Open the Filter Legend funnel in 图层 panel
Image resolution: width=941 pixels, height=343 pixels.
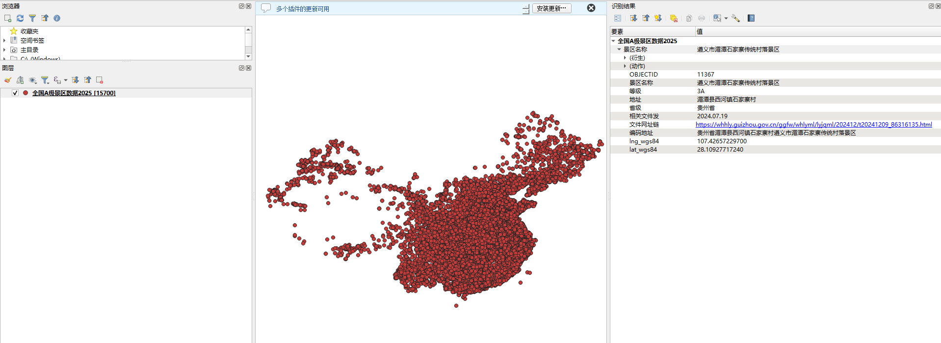click(x=45, y=80)
